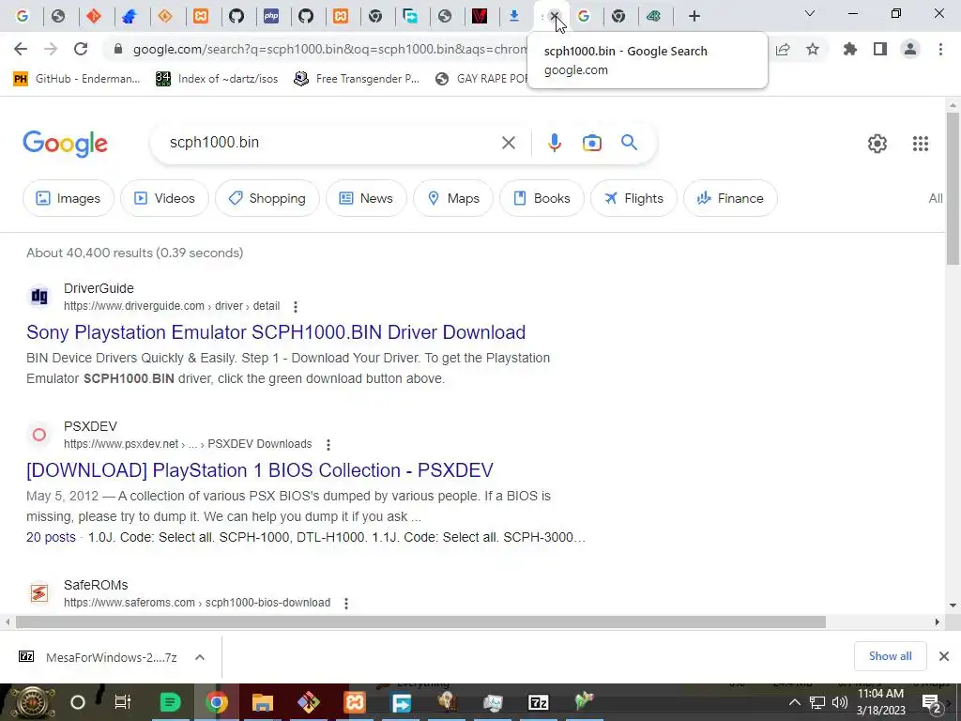Open Task View on the taskbar
The height and width of the screenshot is (721, 961).
click(x=123, y=702)
